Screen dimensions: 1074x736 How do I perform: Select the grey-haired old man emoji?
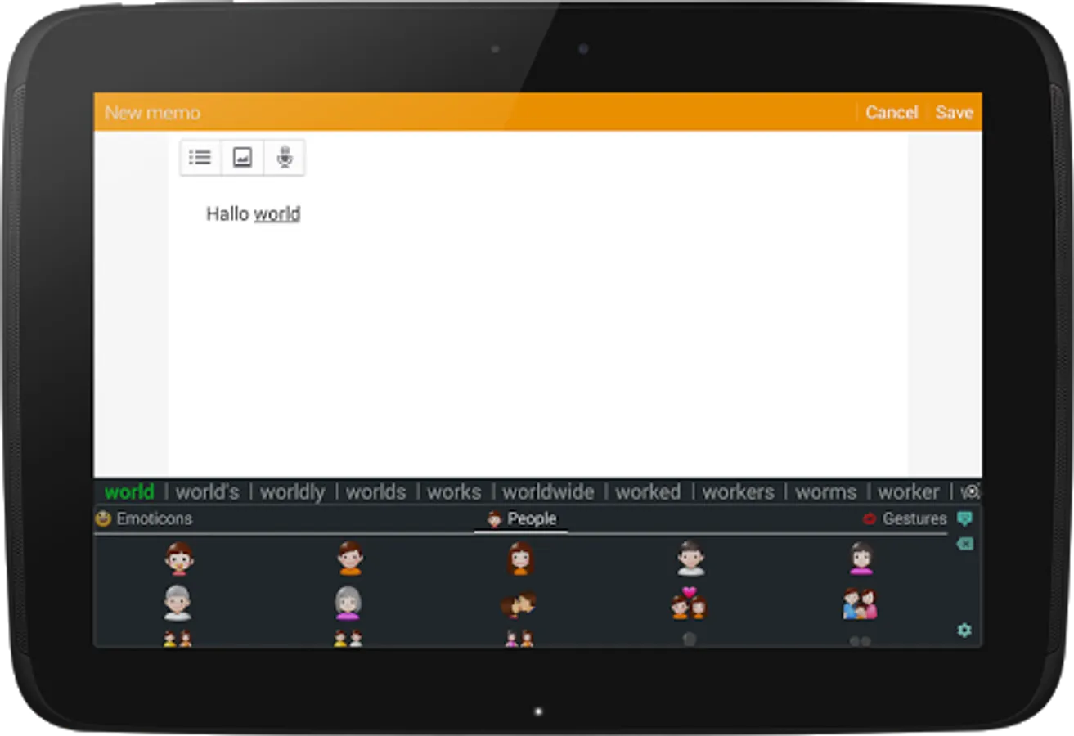[178, 604]
